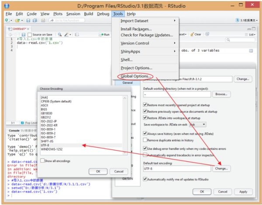Toggle Restore most recently opened project at startup
The width and height of the screenshot is (262, 205).
click(x=145, y=105)
